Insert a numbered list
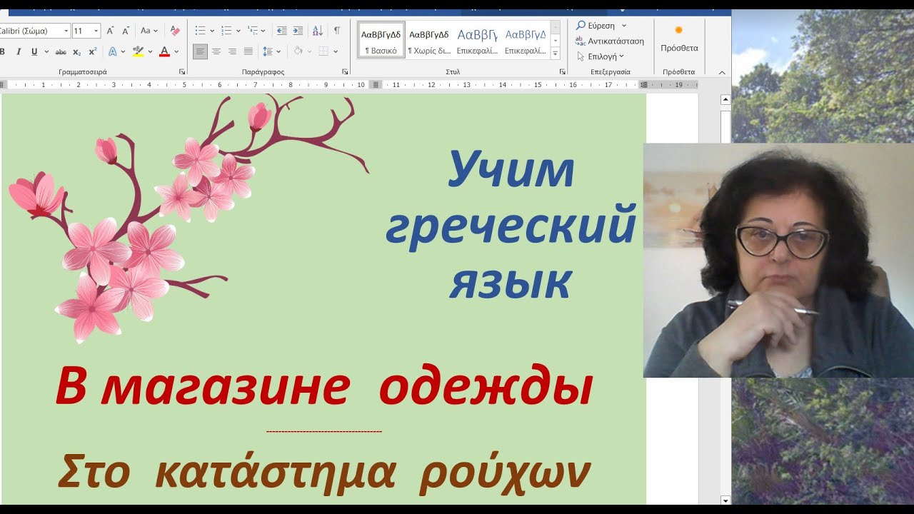 coord(226,31)
